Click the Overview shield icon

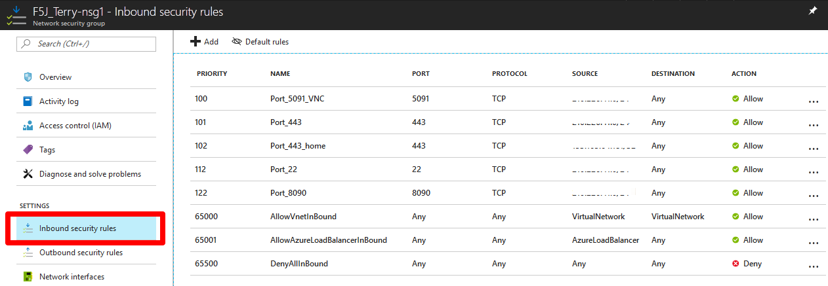pos(28,77)
